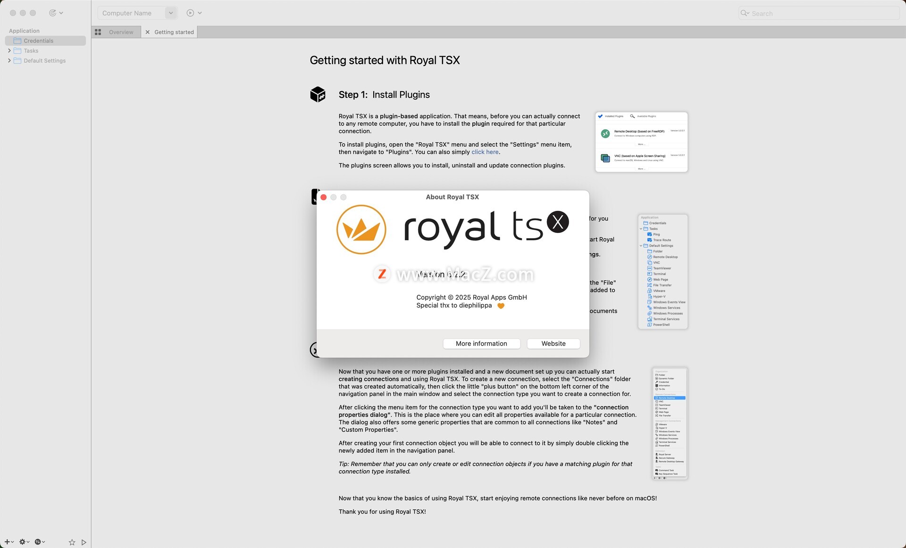Screen dimensions: 906x548
Task: Click the favorites star icon in the sidebar footer
Action: [x=72, y=542]
